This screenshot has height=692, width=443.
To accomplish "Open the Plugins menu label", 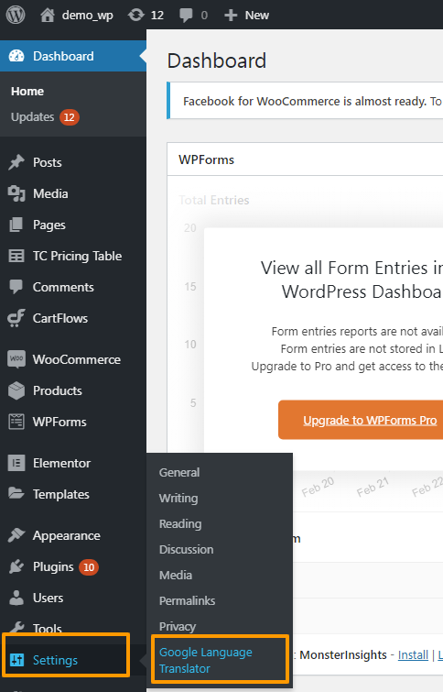I will (53, 566).
